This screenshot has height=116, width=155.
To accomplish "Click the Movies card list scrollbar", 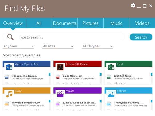I will pyautogui.click(x=100, y=105).
